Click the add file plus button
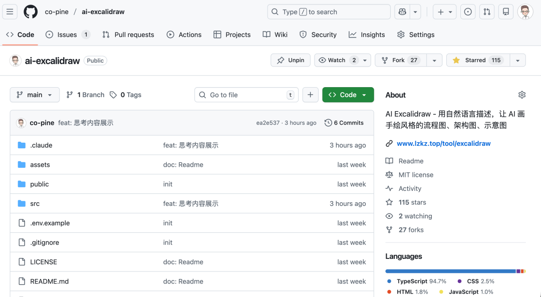Viewport: 541px width, 297px height. tap(310, 95)
